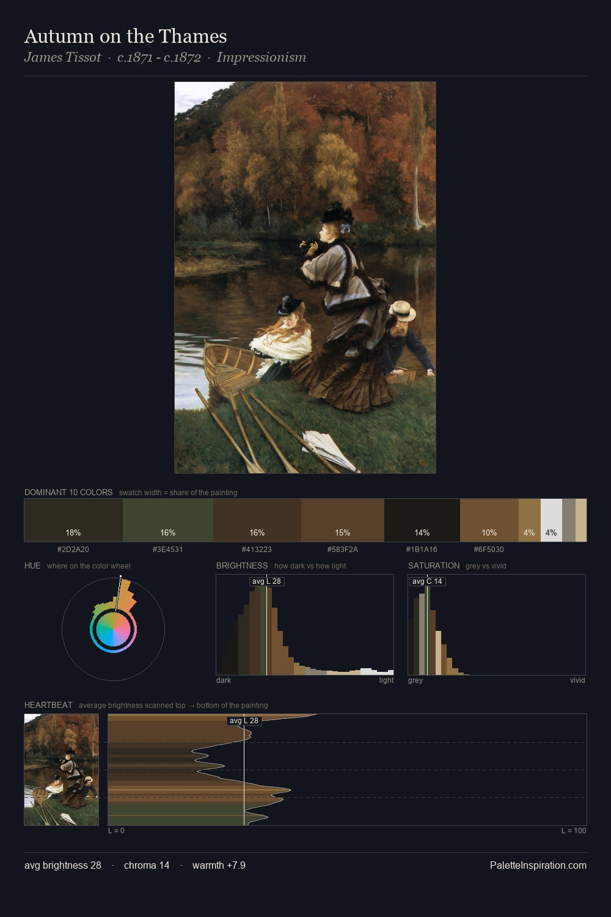Click the hue color wheel chart
This screenshot has height=917, width=611.
coord(113,628)
